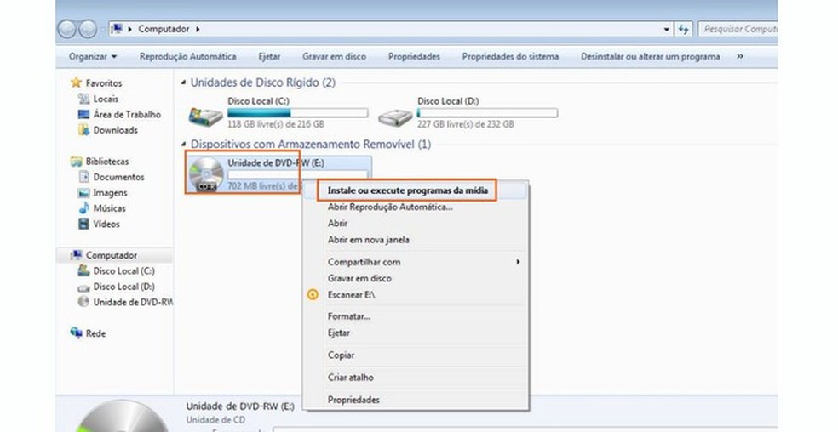Click the computer icon in address bar
The width and height of the screenshot is (838, 432).
coord(117,29)
